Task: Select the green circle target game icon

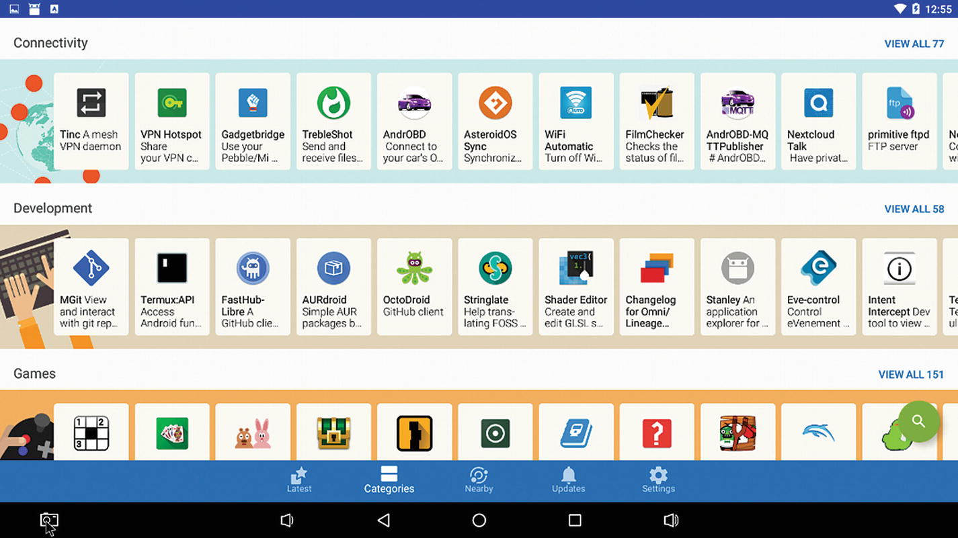Action: pos(495,433)
